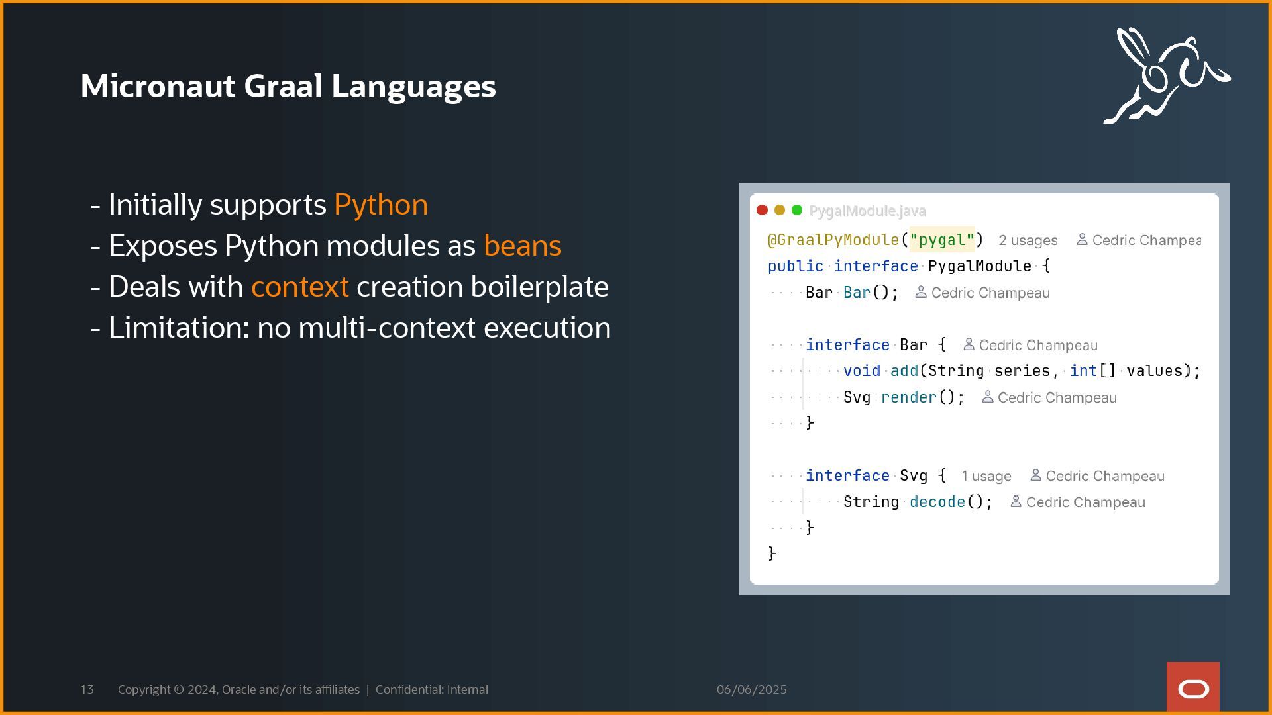The image size is (1272, 715).
Task: Click author icon next to 'Svg render();'
Action: pyautogui.click(x=987, y=397)
